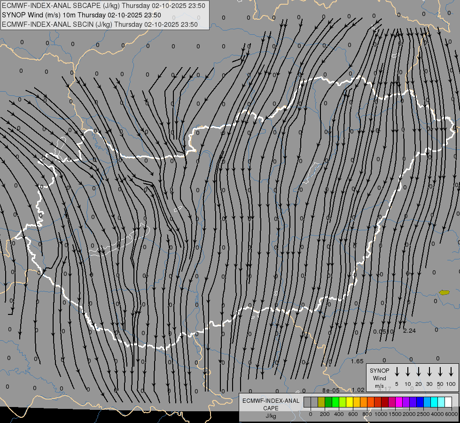Click the 100 m/s wind legend arrow
The height and width of the screenshot is (423, 460).
point(451,372)
